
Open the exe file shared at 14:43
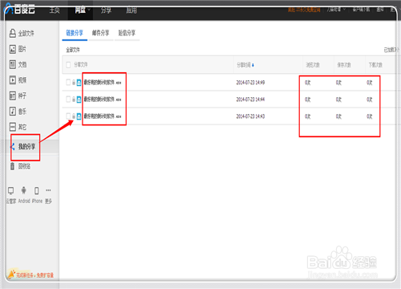click(x=103, y=116)
